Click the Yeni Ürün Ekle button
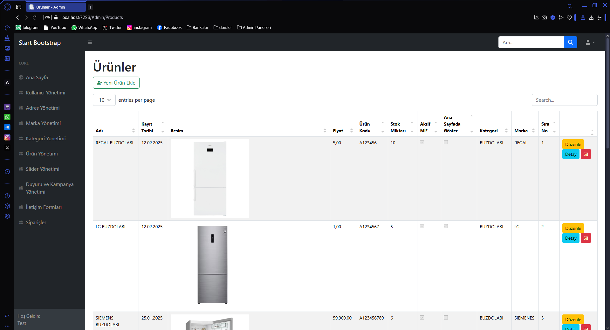Screen dimensions: 610x330 click(x=116, y=83)
